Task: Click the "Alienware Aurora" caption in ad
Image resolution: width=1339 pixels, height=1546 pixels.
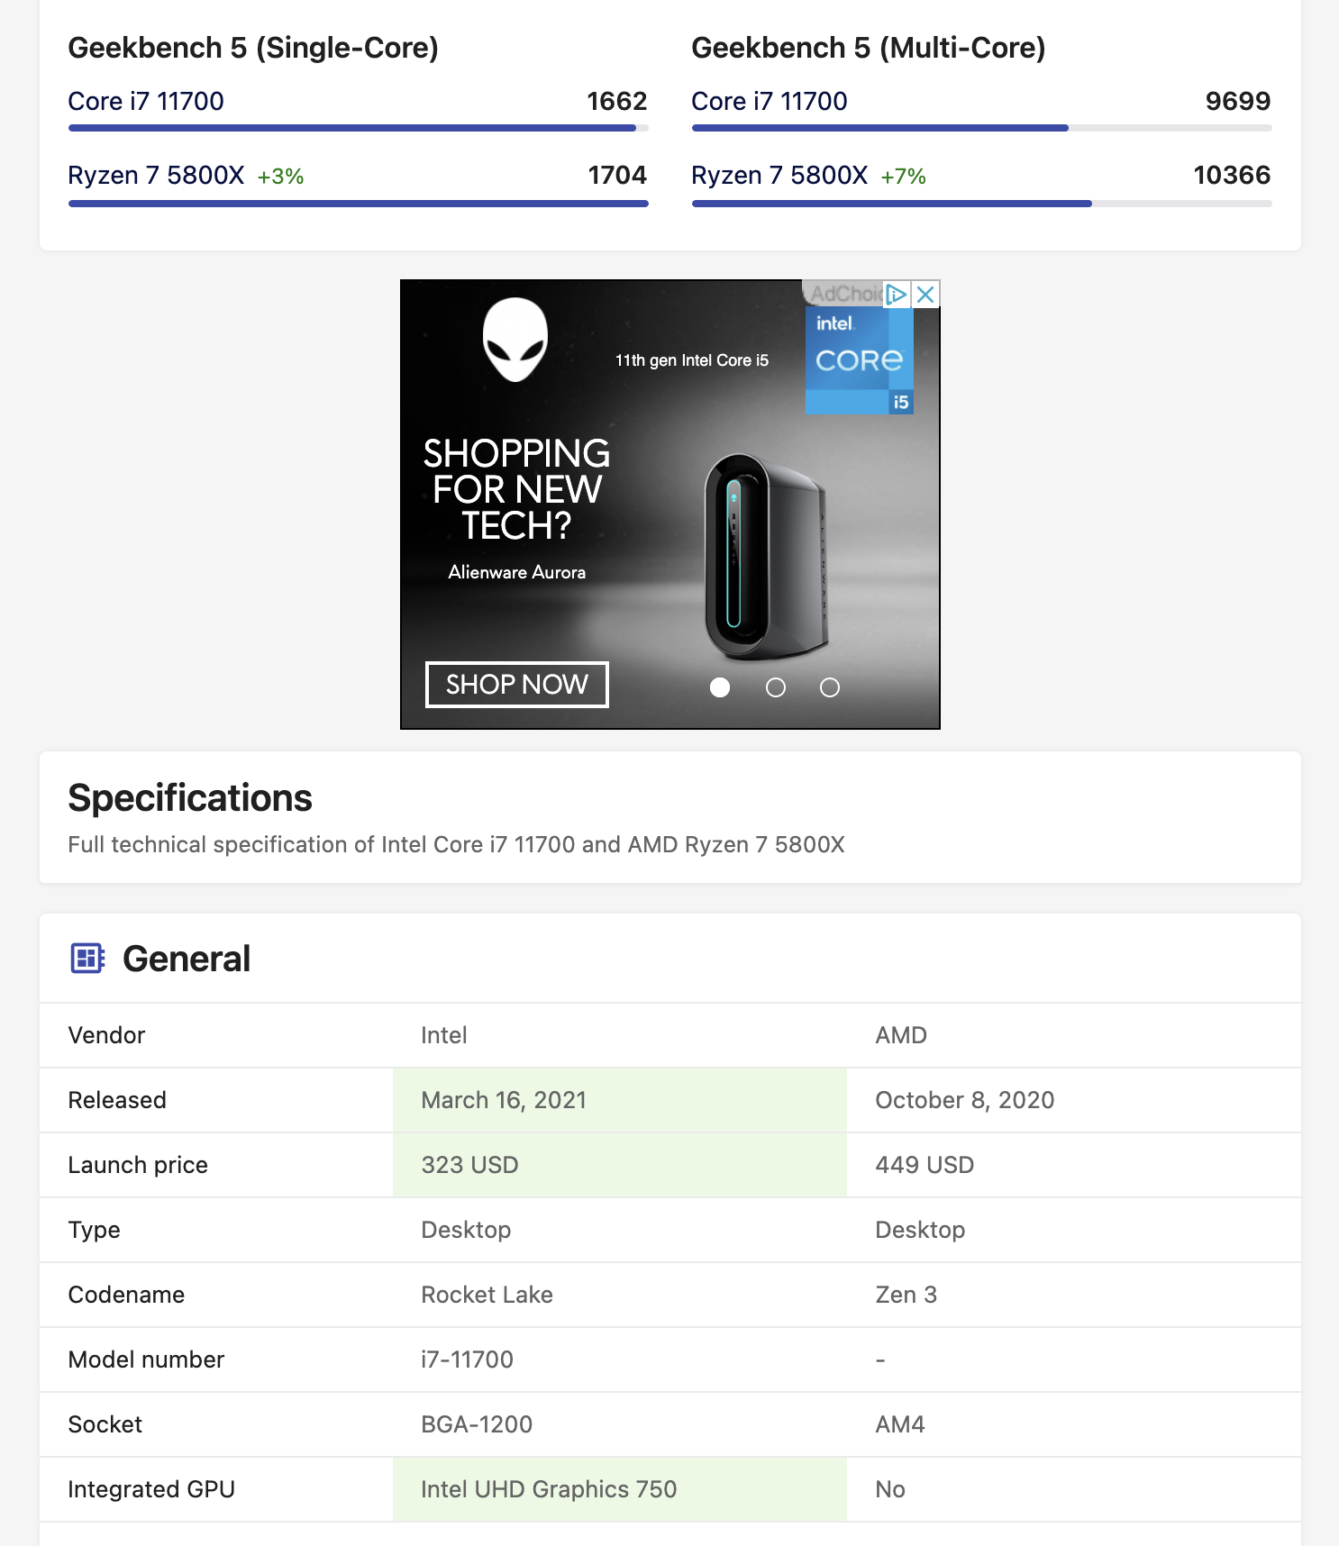Action: click(x=517, y=572)
